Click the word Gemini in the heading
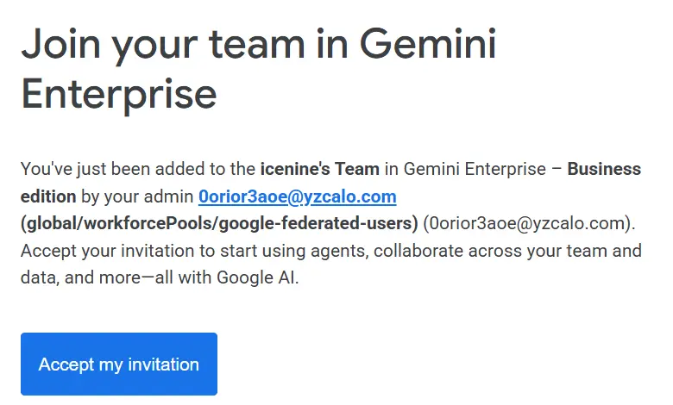The height and width of the screenshot is (405, 673). (428, 44)
